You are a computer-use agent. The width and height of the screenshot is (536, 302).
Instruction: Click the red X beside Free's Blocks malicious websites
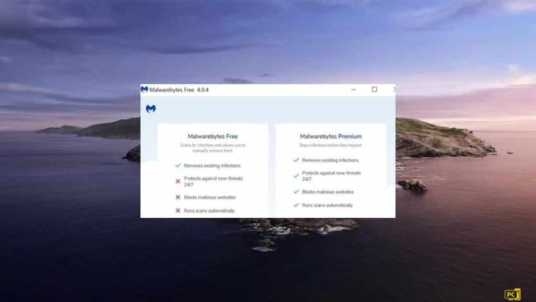click(x=178, y=197)
